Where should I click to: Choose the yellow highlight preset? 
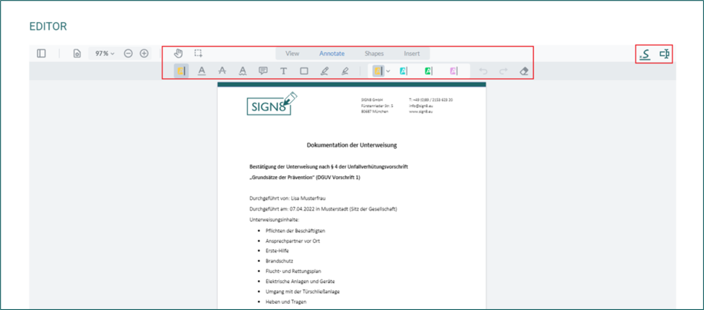(x=377, y=71)
